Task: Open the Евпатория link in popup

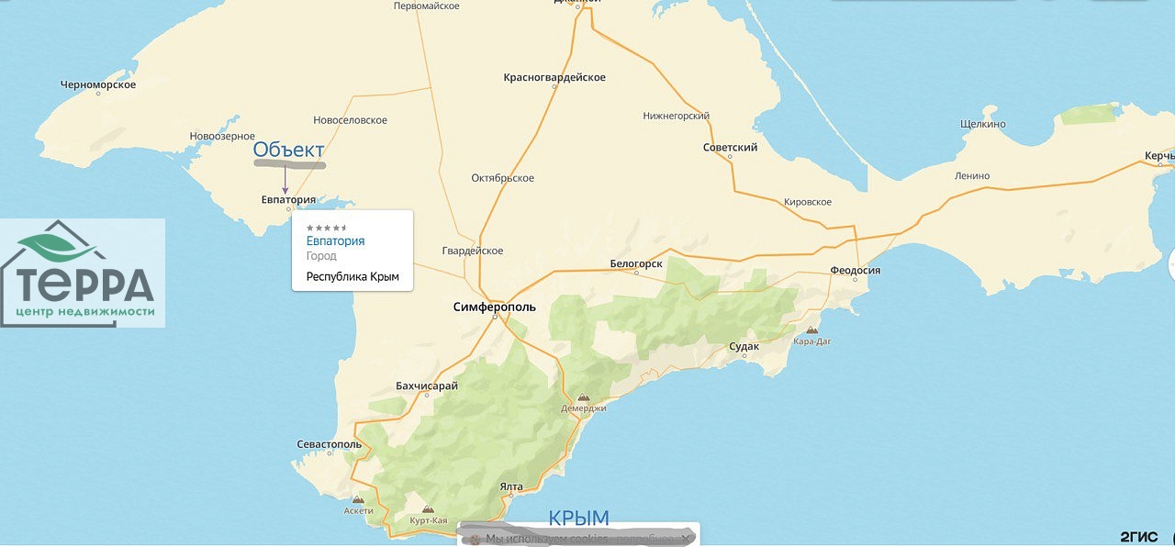Action: (335, 241)
